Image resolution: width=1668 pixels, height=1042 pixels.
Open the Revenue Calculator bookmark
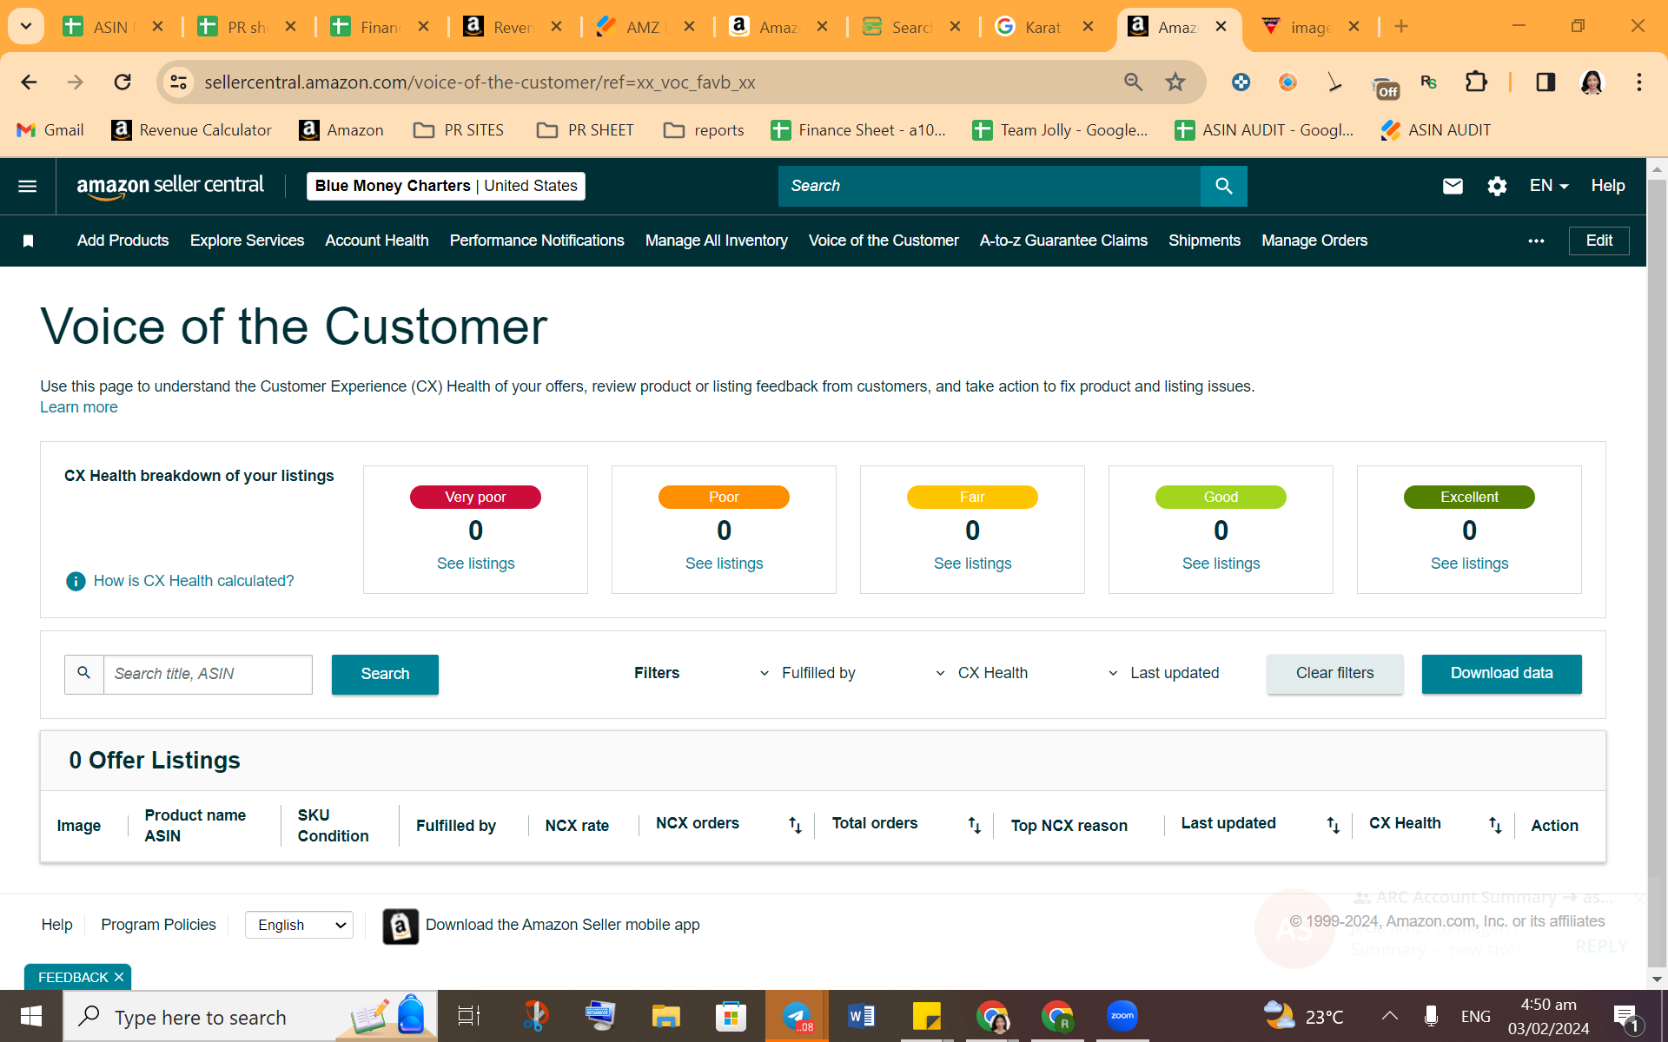pos(192,130)
